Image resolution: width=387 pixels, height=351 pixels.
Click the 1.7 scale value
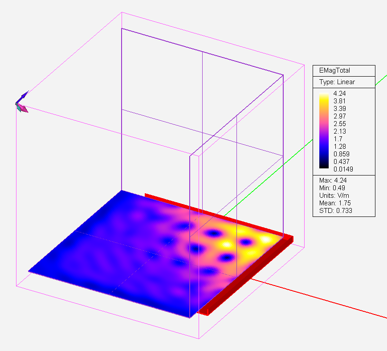(338, 139)
